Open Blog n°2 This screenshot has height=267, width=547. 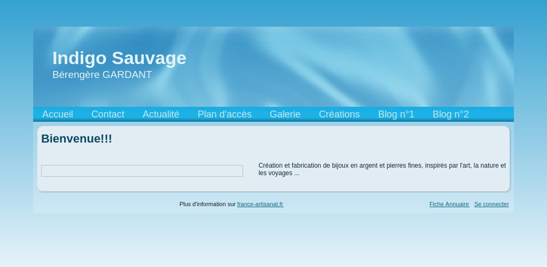pyautogui.click(x=451, y=114)
